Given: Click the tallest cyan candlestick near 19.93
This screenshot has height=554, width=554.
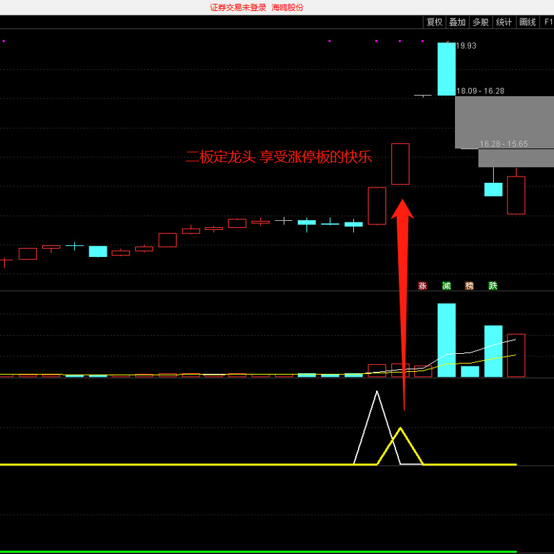Looking at the screenshot, I should (446, 69).
